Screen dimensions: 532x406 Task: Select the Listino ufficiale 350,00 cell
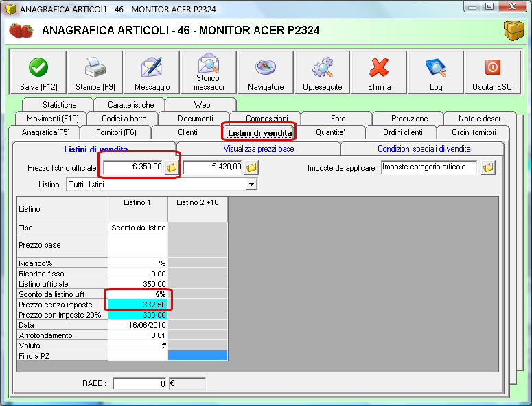coord(138,284)
